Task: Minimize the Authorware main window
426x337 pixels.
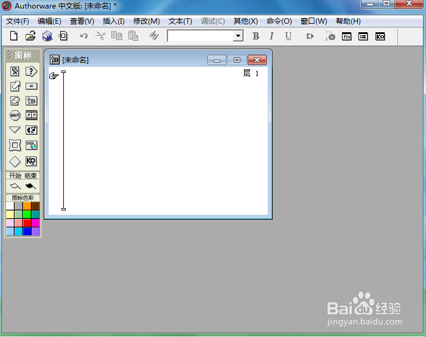Action: 369,4
